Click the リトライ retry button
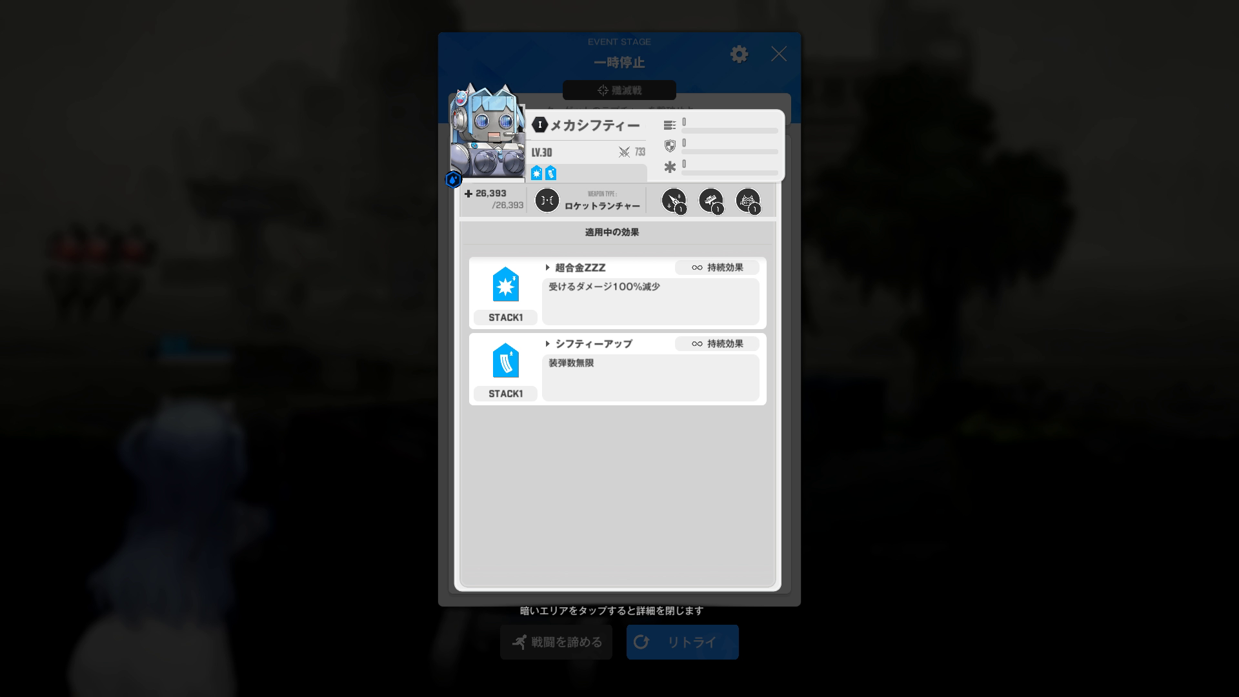 pyautogui.click(x=682, y=642)
